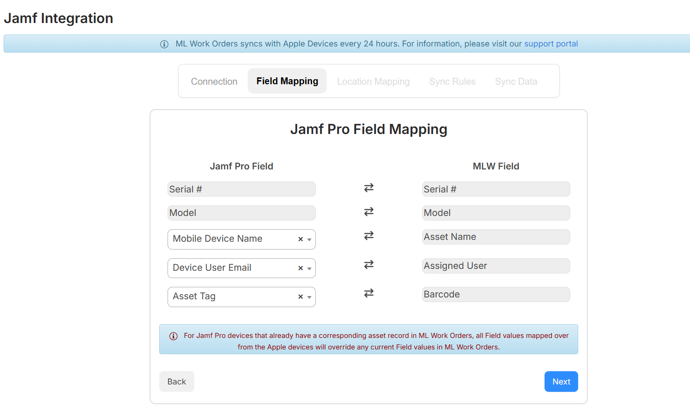Screen dimensions: 690x413
Task: Open the Asset Tag dropdown
Action: pyautogui.click(x=309, y=297)
